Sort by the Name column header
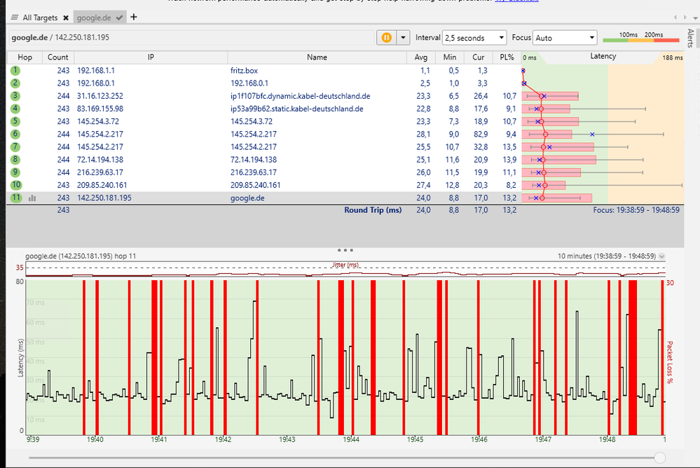This screenshot has width=700, height=468. (x=317, y=57)
